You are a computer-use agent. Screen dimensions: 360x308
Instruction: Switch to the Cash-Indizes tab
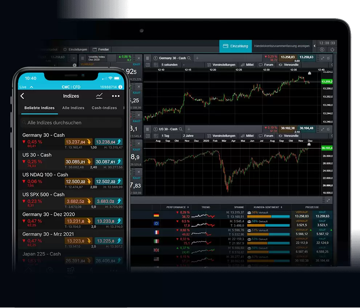(104, 108)
